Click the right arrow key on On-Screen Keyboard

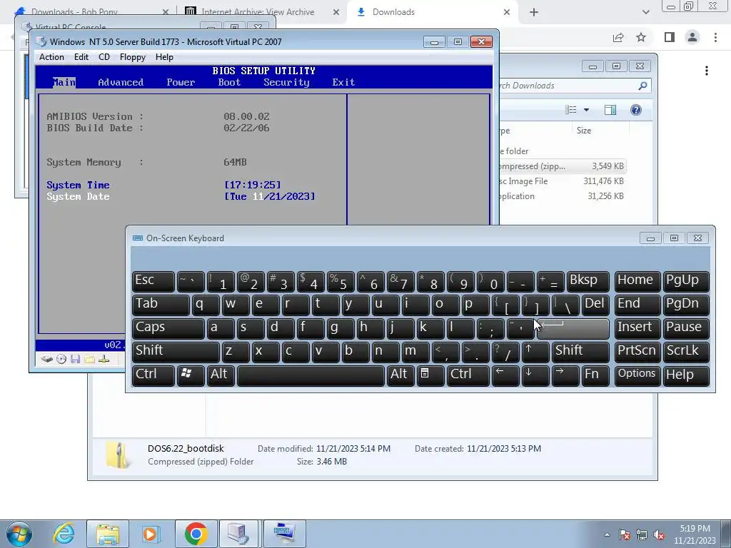(x=565, y=375)
